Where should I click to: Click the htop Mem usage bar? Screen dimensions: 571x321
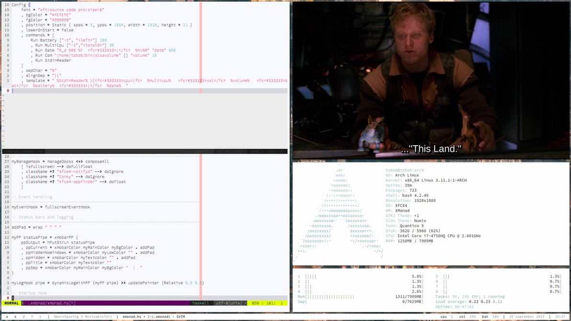tap(361, 297)
